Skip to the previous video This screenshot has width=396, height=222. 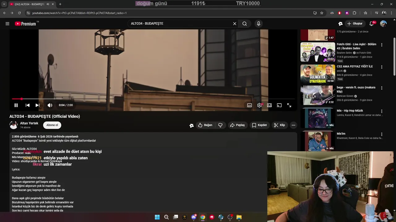(28, 105)
